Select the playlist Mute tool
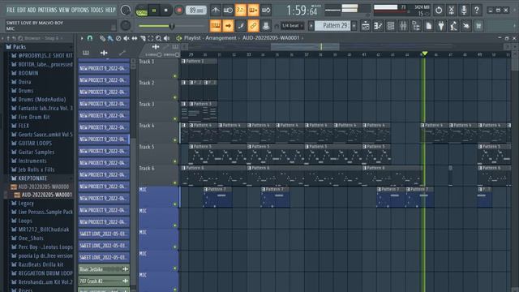519x292 pixels. [x=127, y=38]
